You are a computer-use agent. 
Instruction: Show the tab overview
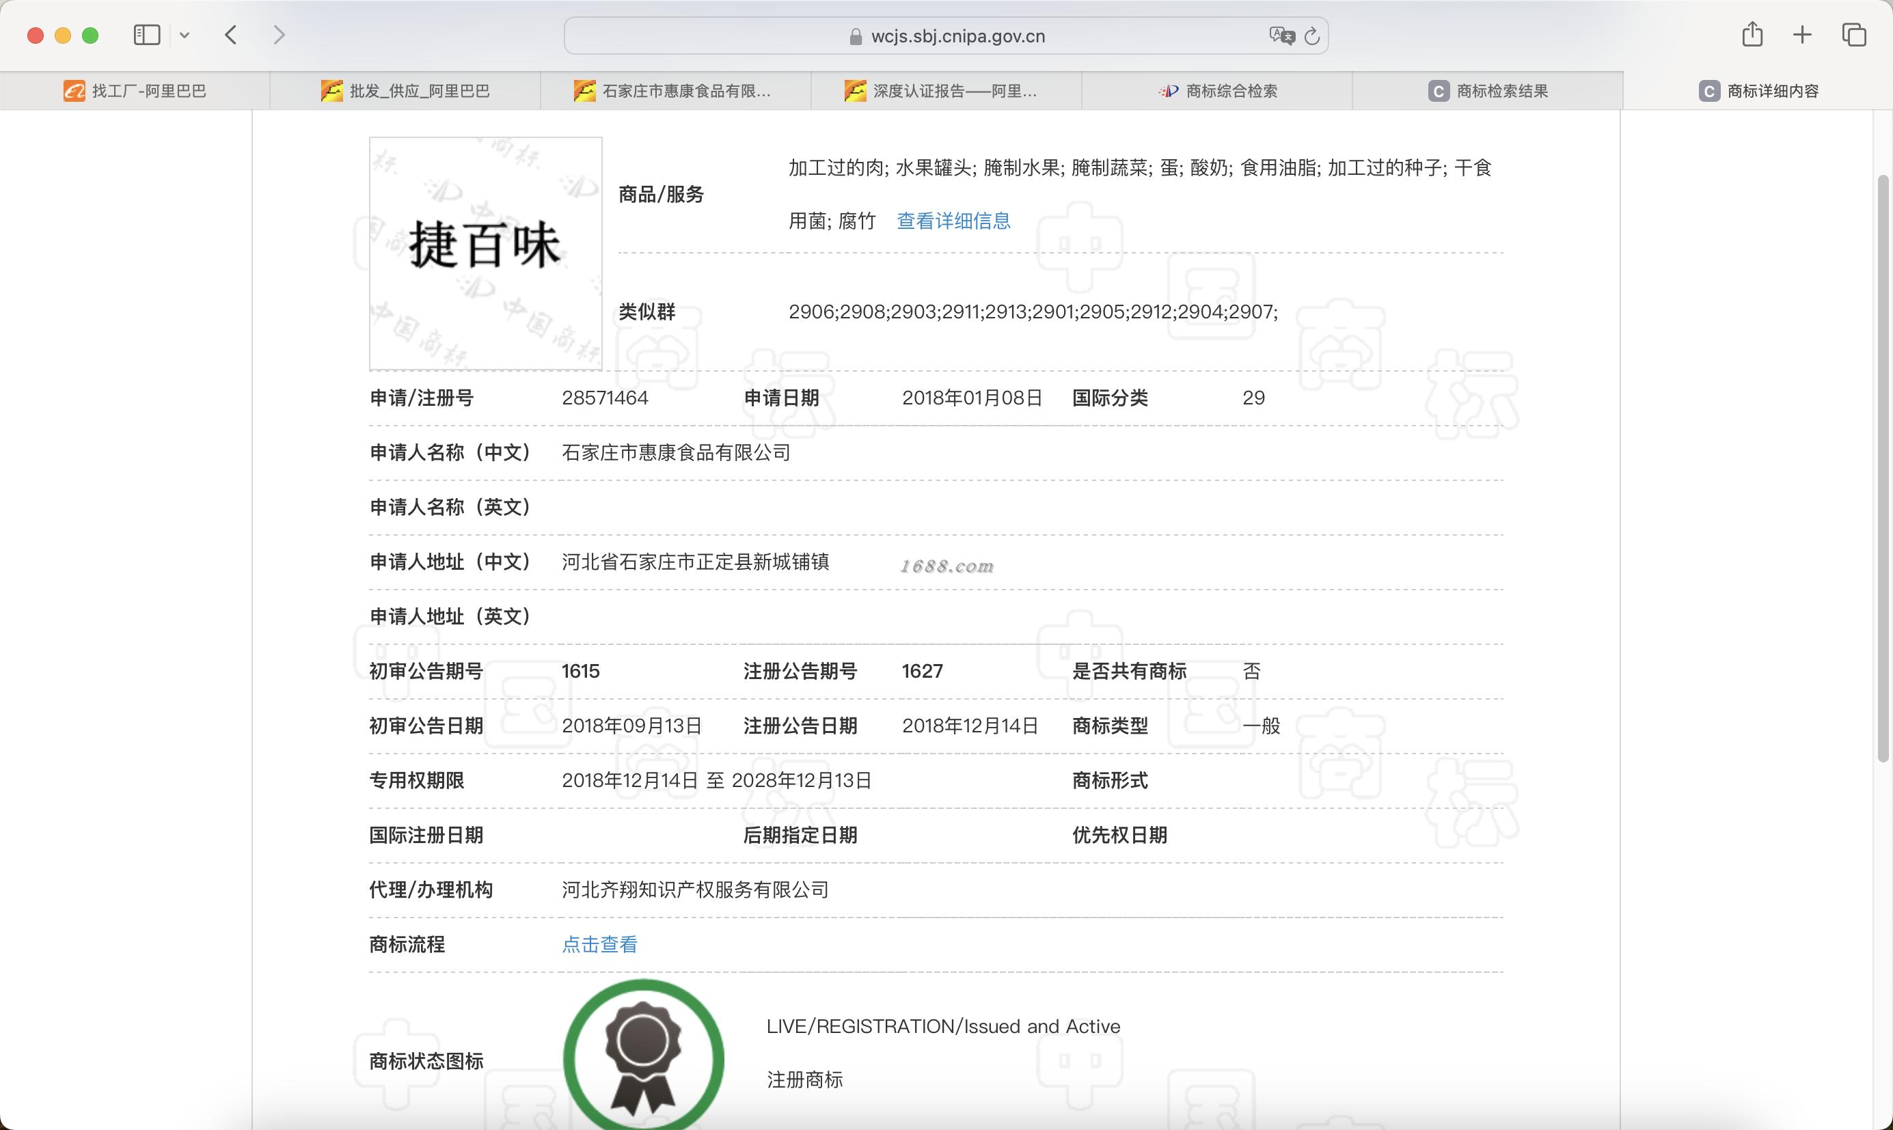[x=1853, y=35]
